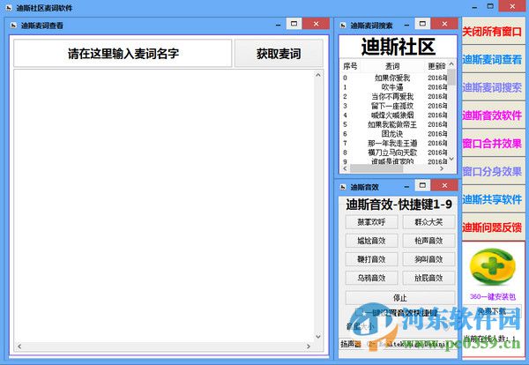Click the 获取麦词 button

pos(279,53)
